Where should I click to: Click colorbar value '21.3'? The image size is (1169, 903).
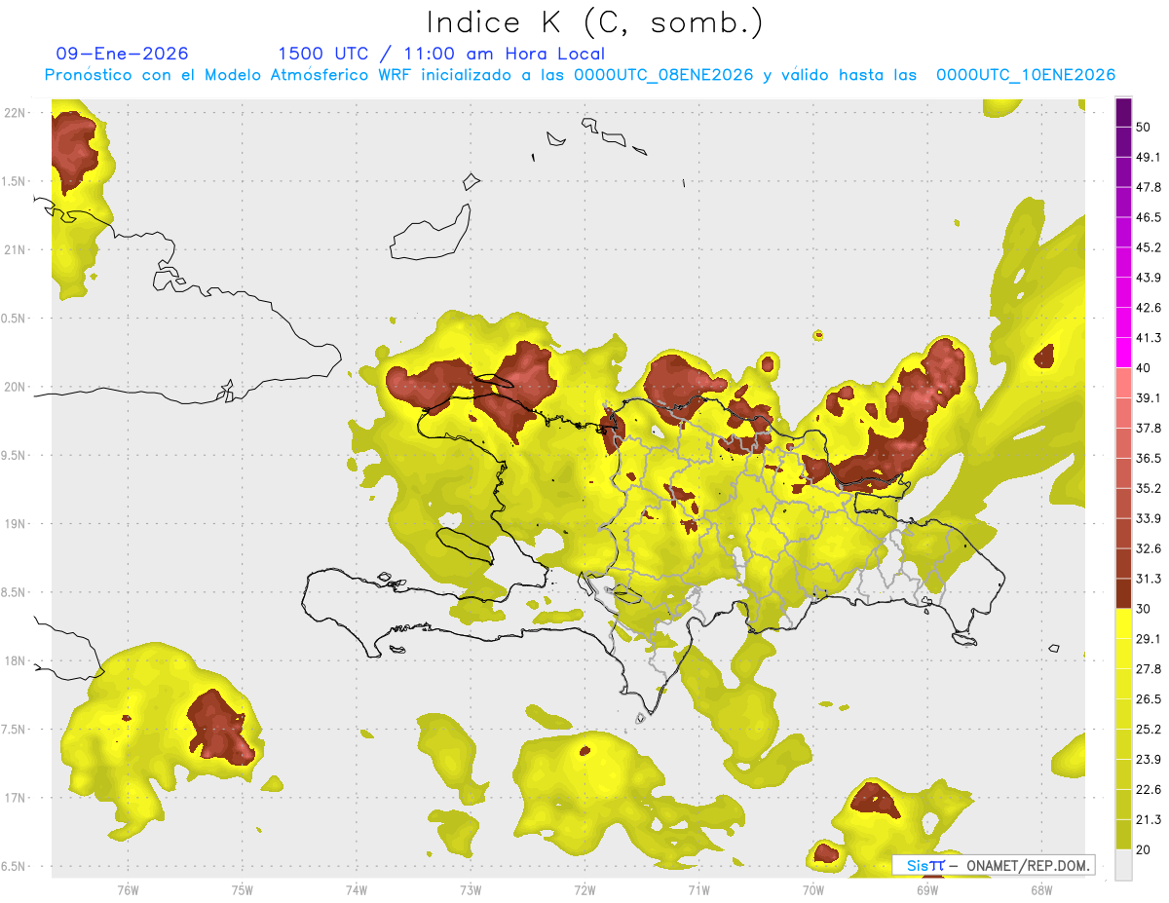pos(1149,819)
